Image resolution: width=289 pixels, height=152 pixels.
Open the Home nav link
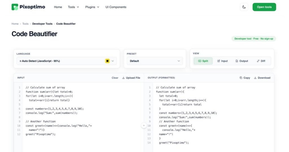(x=58, y=7)
